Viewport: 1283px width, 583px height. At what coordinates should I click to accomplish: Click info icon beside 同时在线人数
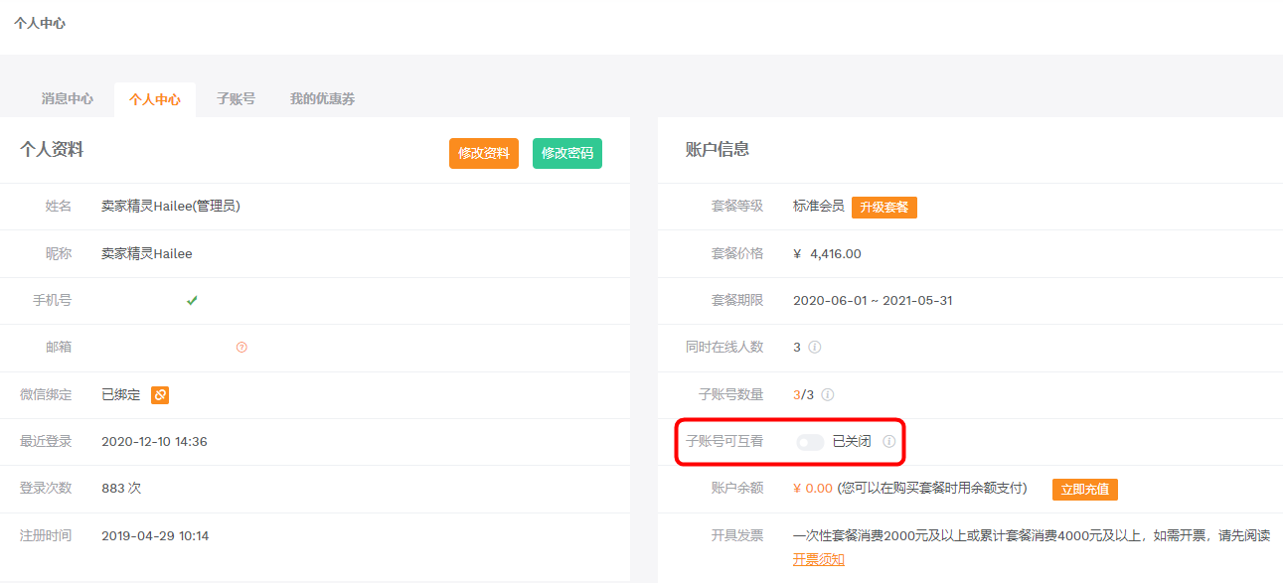[x=815, y=348]
